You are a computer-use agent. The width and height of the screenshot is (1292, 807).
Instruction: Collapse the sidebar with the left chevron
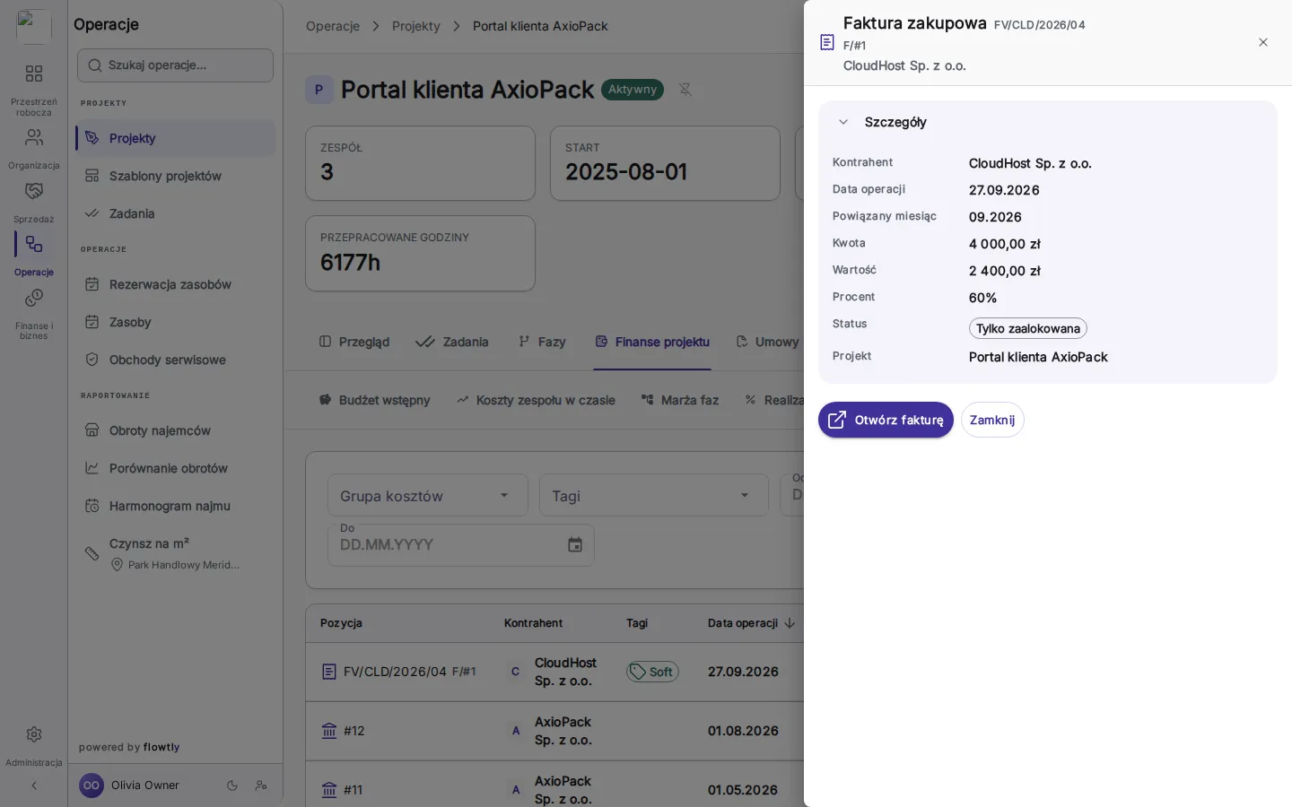click(34, 785)
